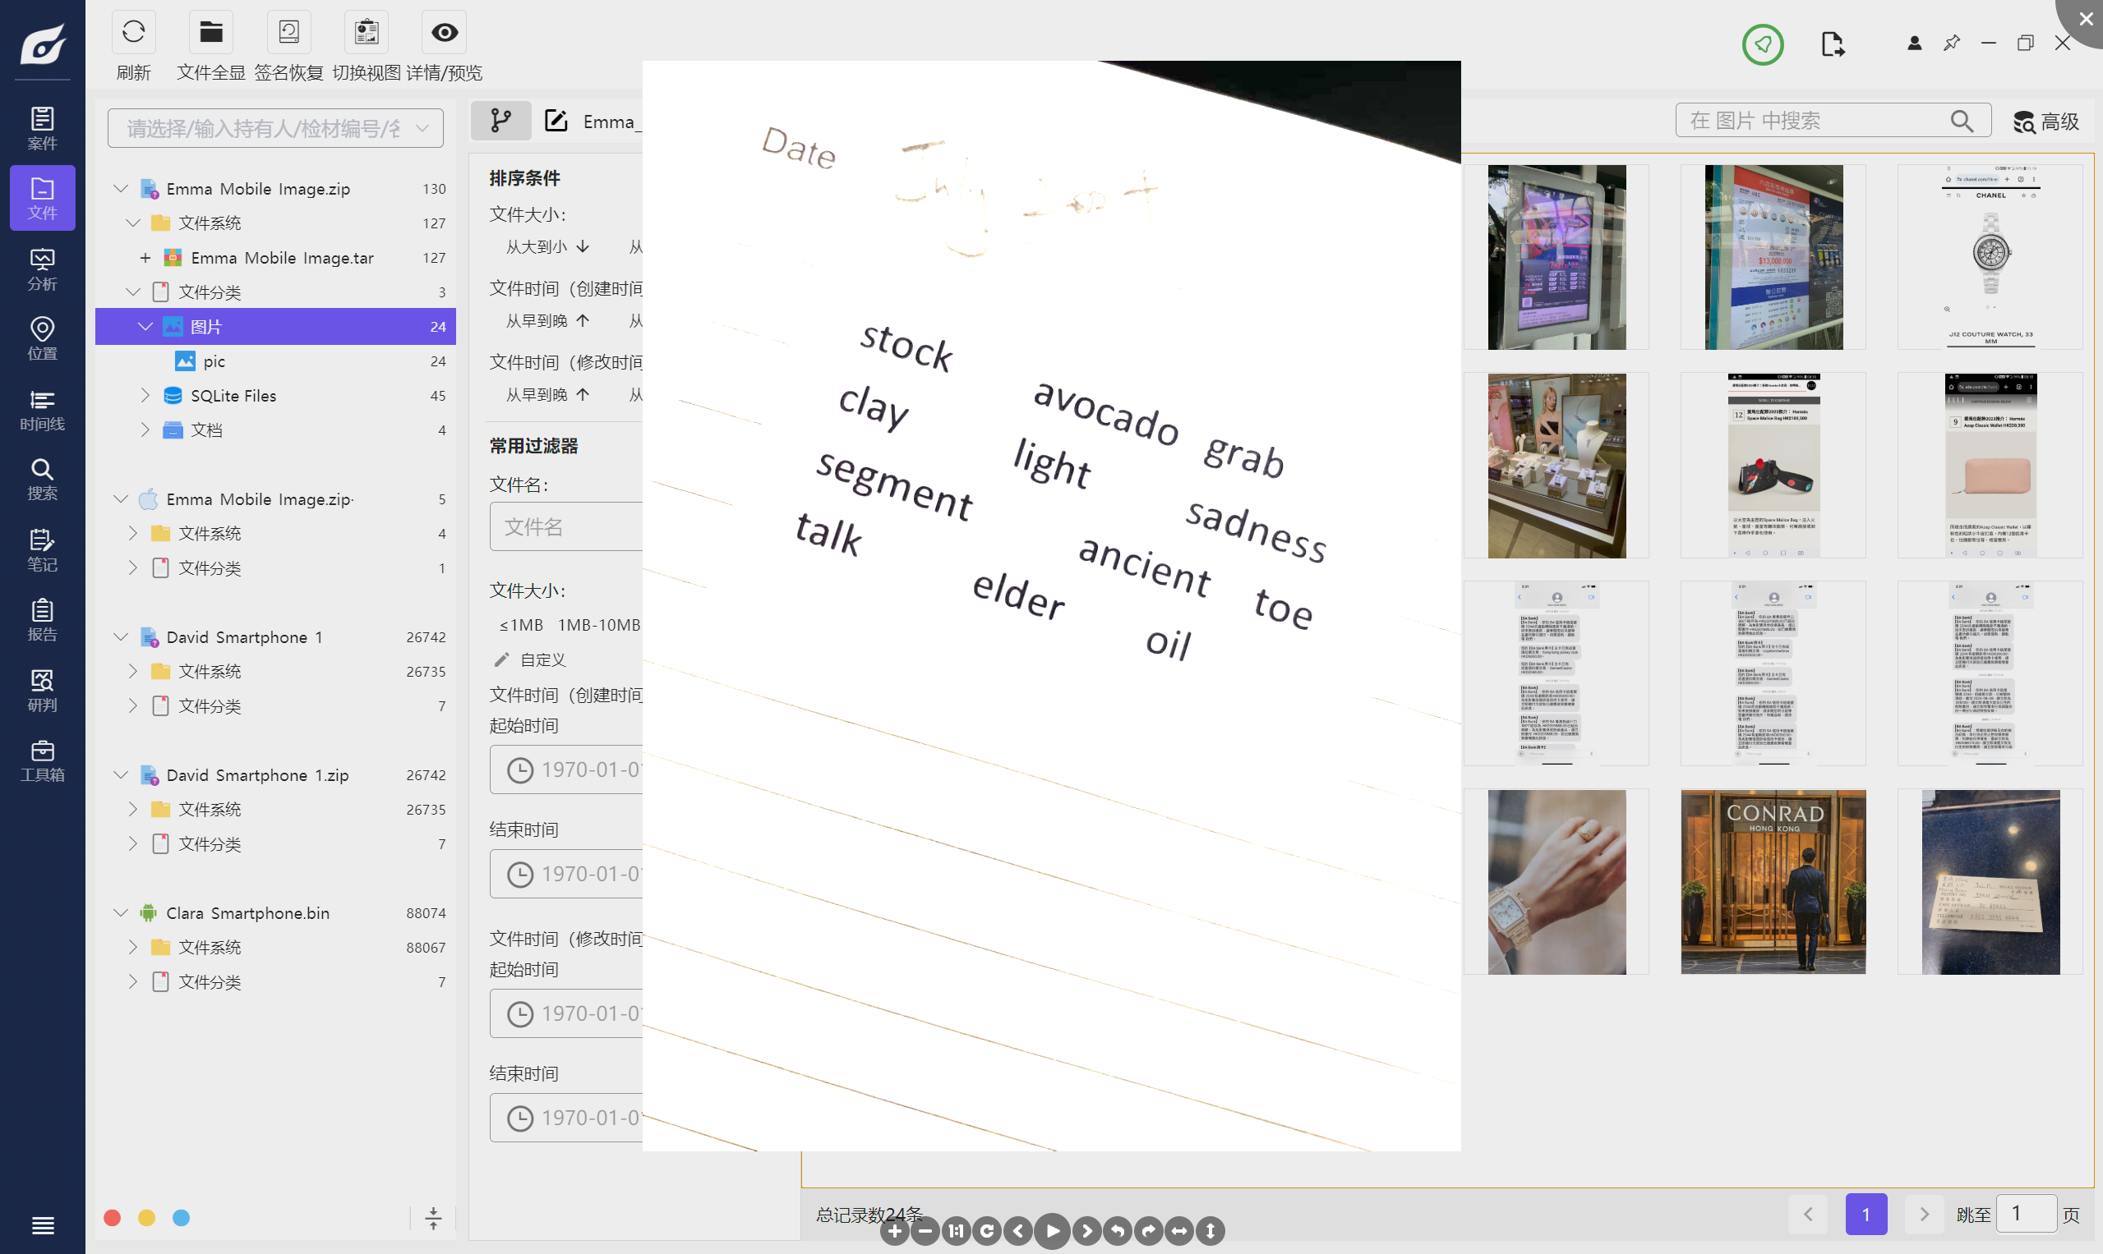Switch to 时间线 timeline sidebar tab
The height and width of the screenshot is (1254, 2103).
pos(42,409)
